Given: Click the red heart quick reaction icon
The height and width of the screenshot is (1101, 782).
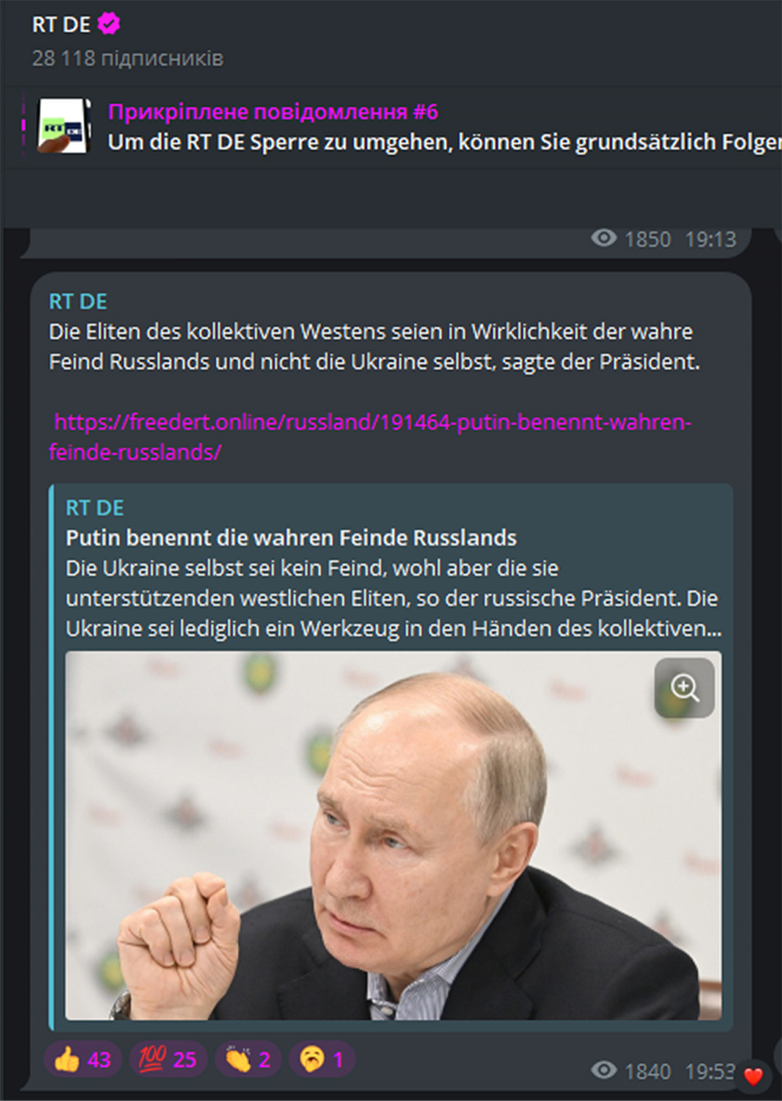Looking at the screenshot, I should 753,1077.
